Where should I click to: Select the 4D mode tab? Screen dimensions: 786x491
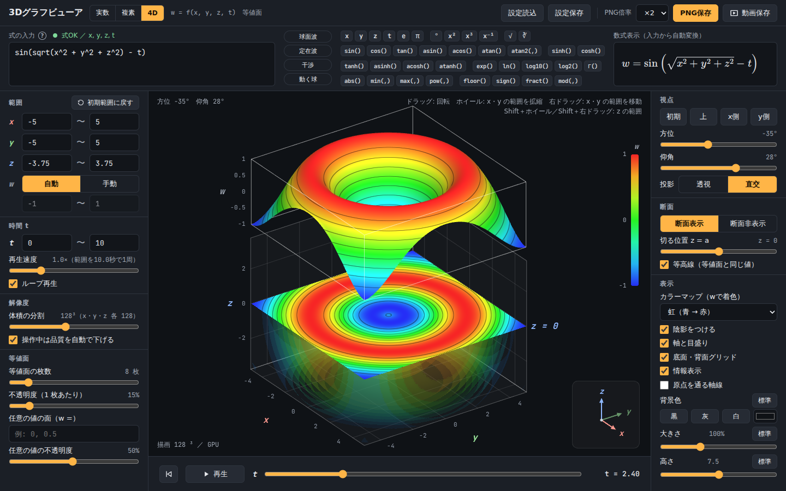click(153, 13)
